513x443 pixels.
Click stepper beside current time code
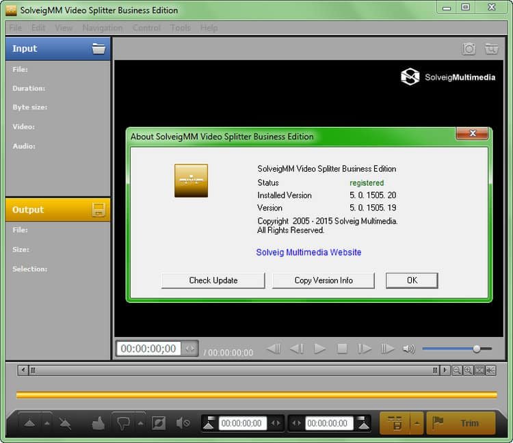189,349
